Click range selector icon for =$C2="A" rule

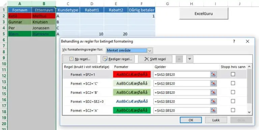pos(213,111)
